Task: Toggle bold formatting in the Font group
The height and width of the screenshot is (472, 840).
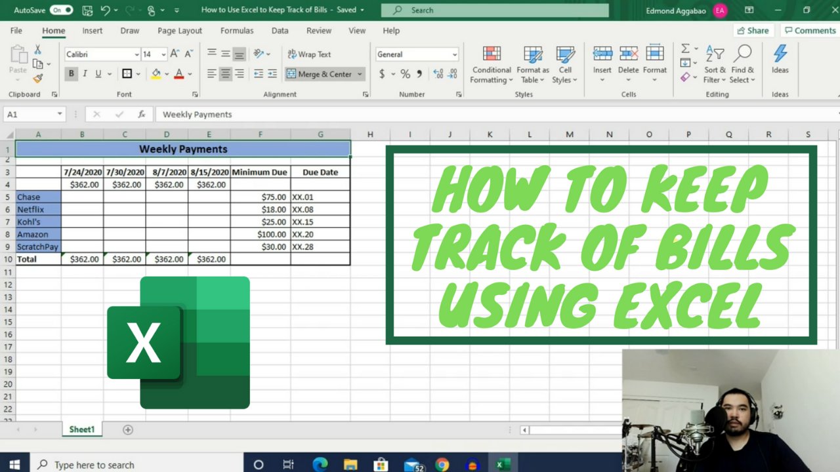Action: click(71, 73)
